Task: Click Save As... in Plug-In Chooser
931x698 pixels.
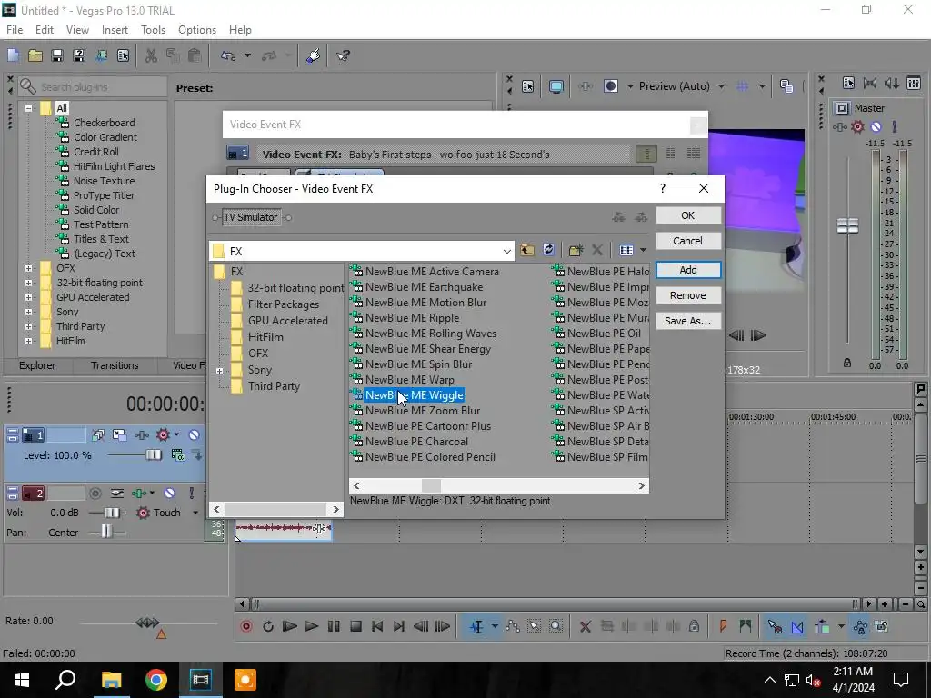Action: coord(688,321)
